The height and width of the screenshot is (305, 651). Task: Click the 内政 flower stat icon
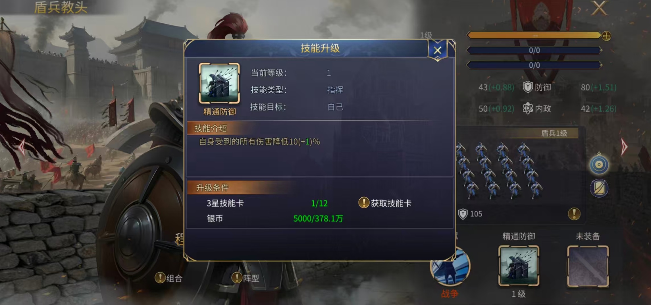pyautogui.click(x=528, y=109)
